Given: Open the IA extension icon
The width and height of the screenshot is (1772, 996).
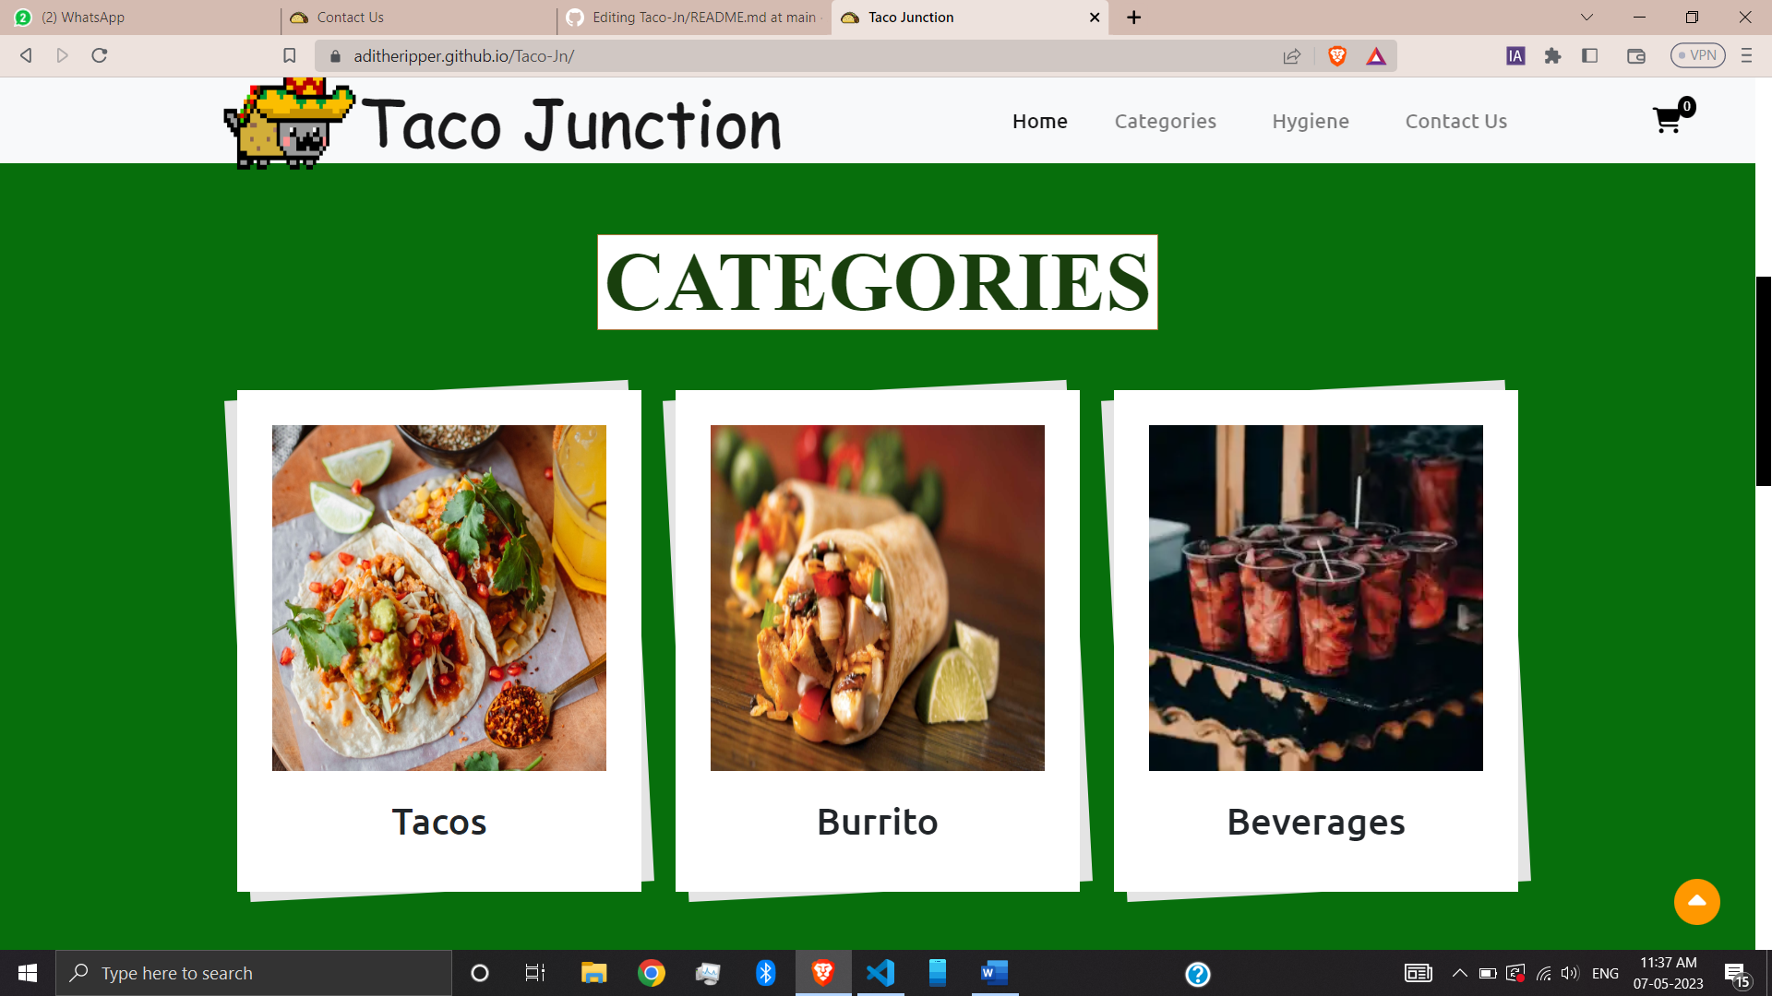Looking at the screenshot, I should pyautogui.click(x=1514, y=55).
